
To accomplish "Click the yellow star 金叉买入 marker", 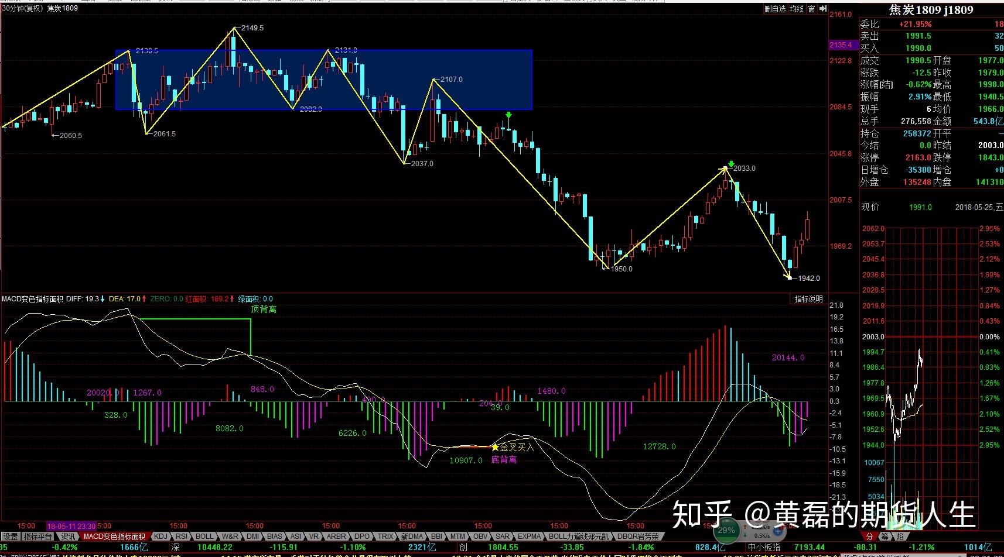I will pos(495,447).
